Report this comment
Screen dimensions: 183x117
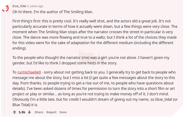(51, 112)
